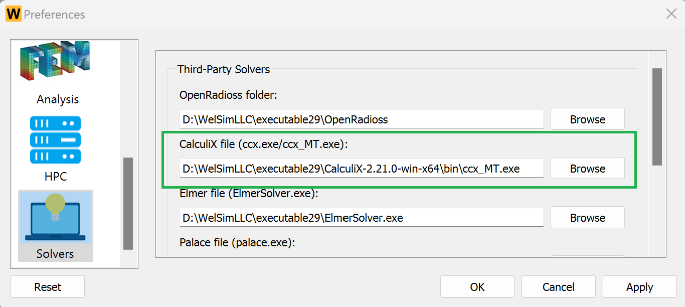Click the HPC label under the server icon
This screenshot has height=307, width=685.
pyautogui.click(x=55, y=176)
